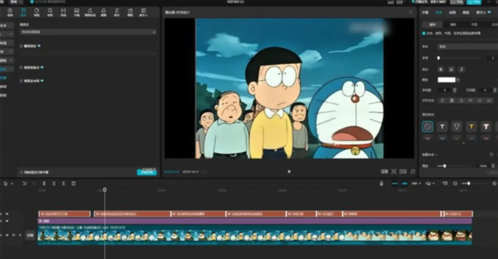Screen dimensions: 498x259
Task: Click the delete trash icon in timeline toolbar
Action: tap(73, 184)
